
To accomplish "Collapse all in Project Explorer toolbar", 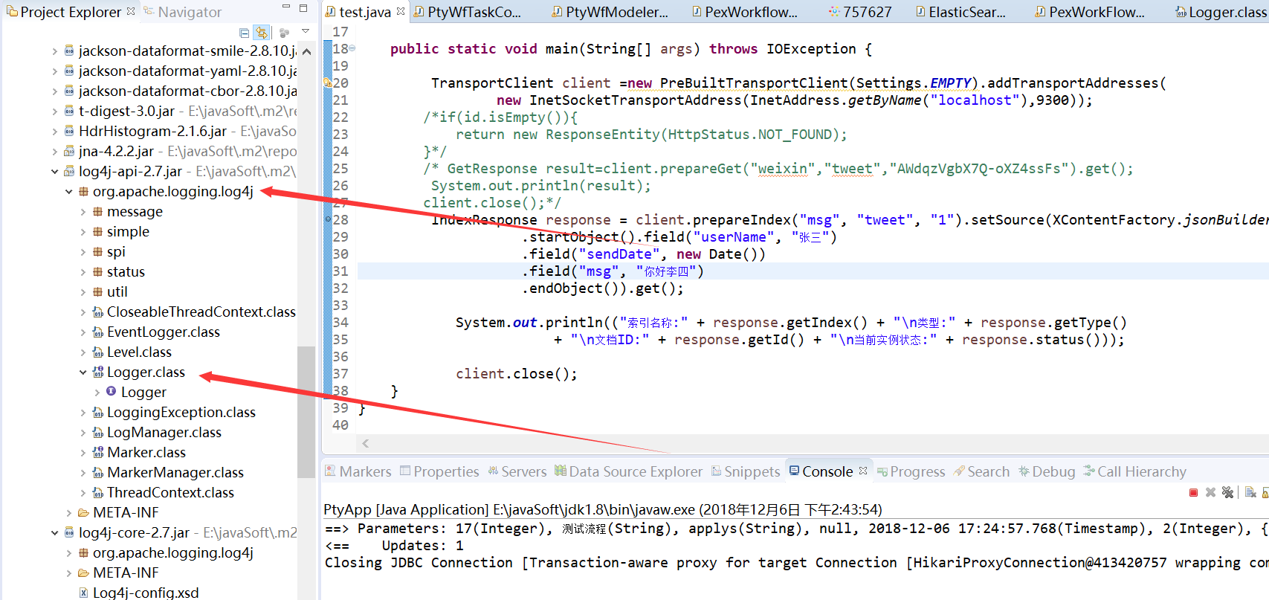I will 245,33.
